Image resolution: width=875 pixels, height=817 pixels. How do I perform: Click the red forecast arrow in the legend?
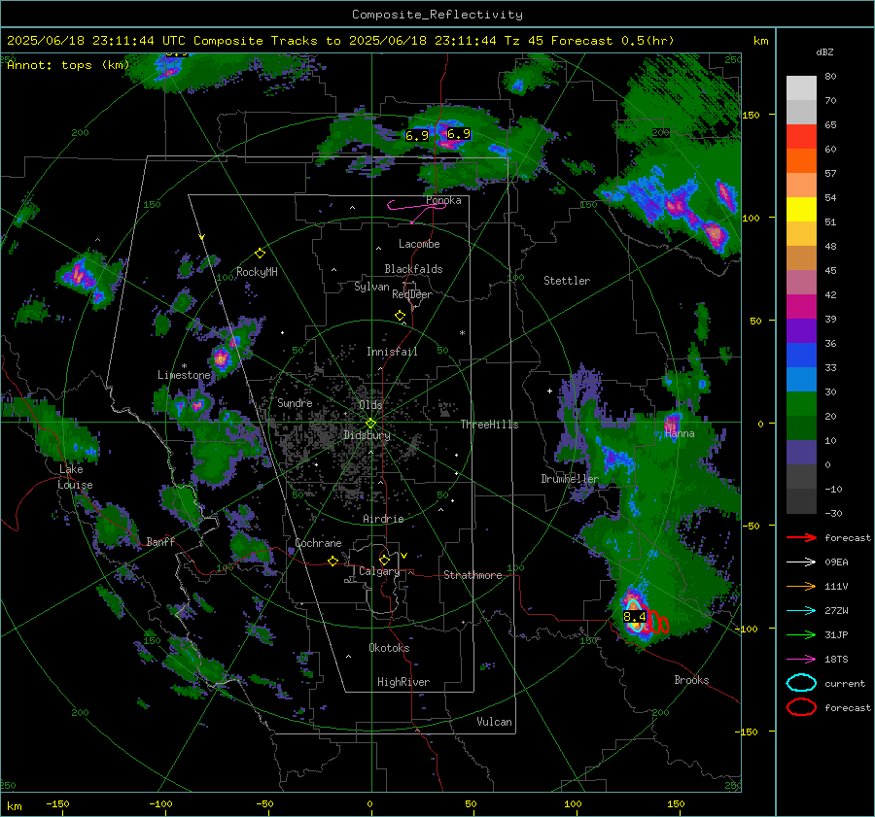tap(801, 537)
